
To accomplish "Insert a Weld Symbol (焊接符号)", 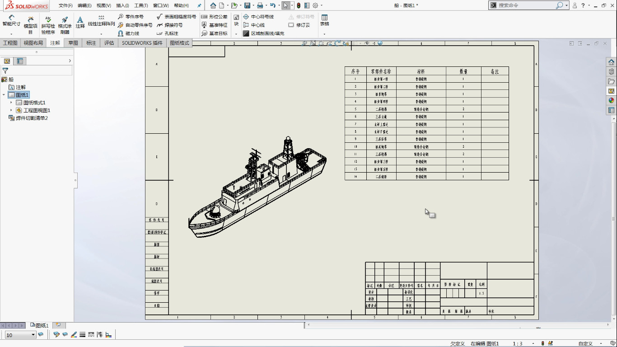I will pyautogui.click(x=169, y=25).
